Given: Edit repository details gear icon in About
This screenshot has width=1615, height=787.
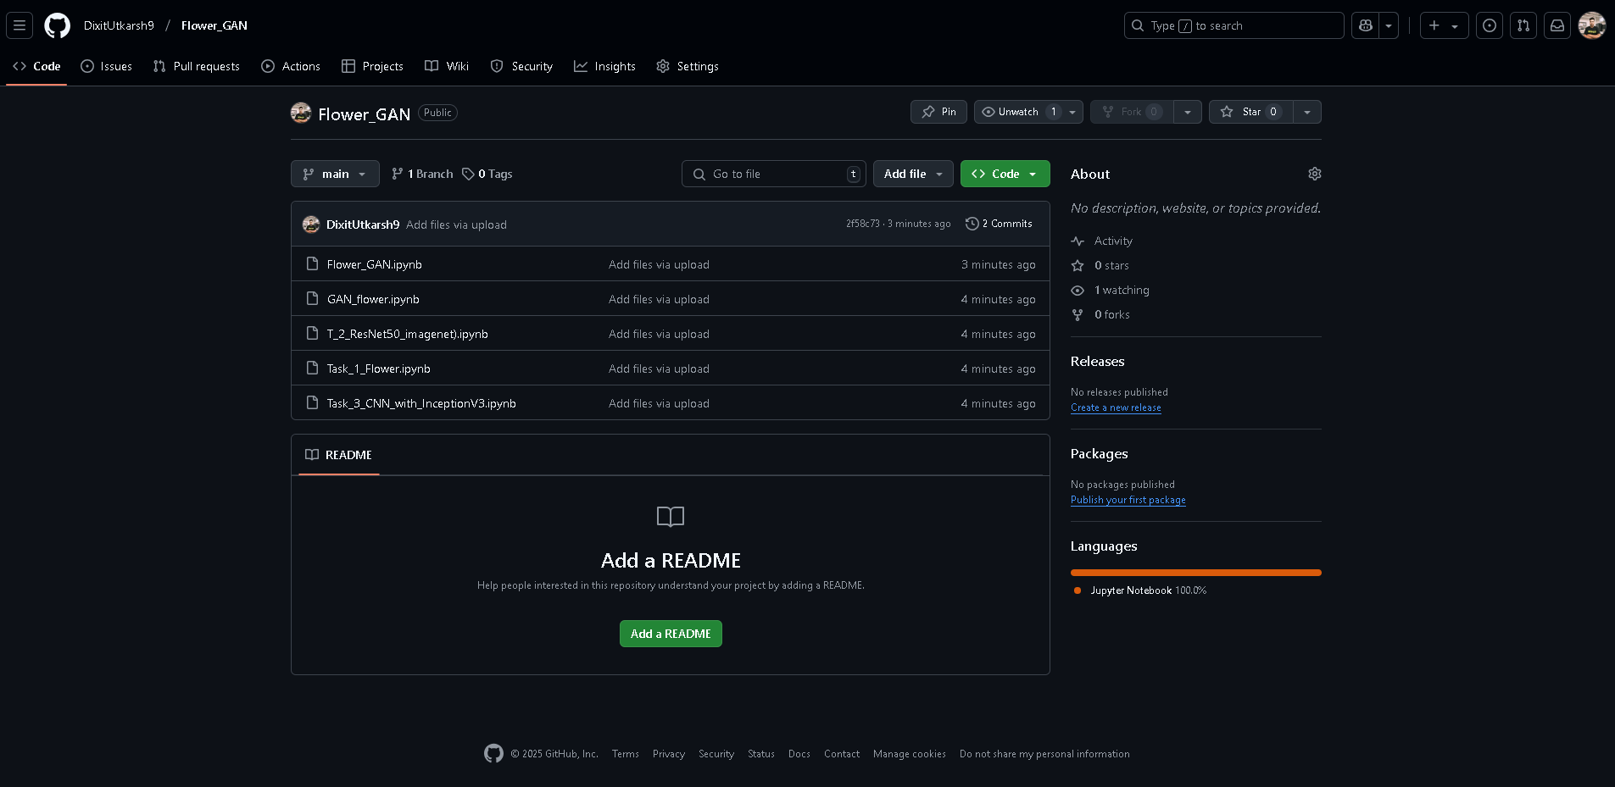Looking at the screenshot, I should 1314,174.
